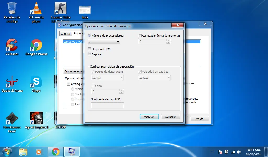Viewport: 268px width, 157px height.
Task: Open the network signal tray icon
Action: [233, 152]
